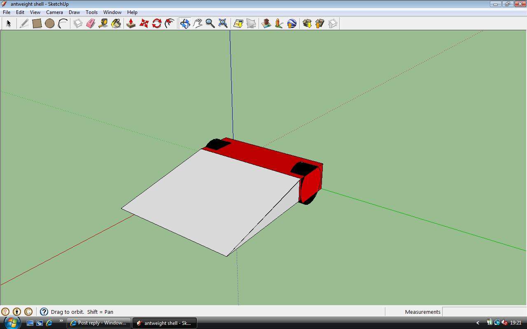Viewport: 527px width, 329px height.
Task: Activate the Rotate tool
Action: coord(156,23)
